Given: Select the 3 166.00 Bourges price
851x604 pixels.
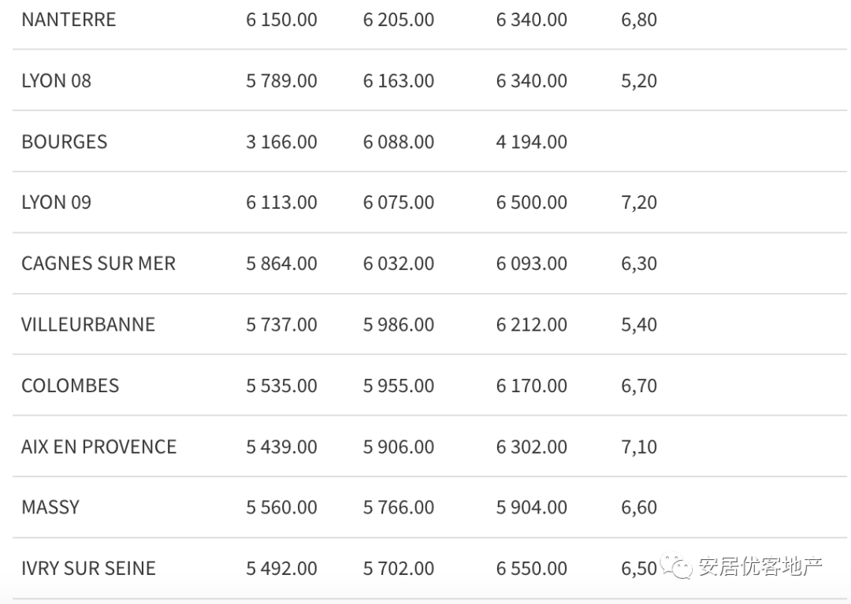Looking at the screenshot, I should point(281,142).
